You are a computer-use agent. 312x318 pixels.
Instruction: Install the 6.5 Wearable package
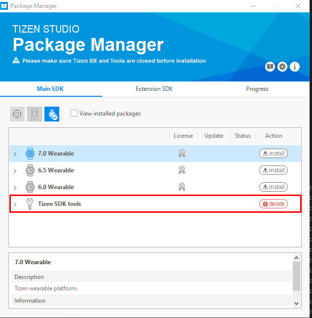273,170
